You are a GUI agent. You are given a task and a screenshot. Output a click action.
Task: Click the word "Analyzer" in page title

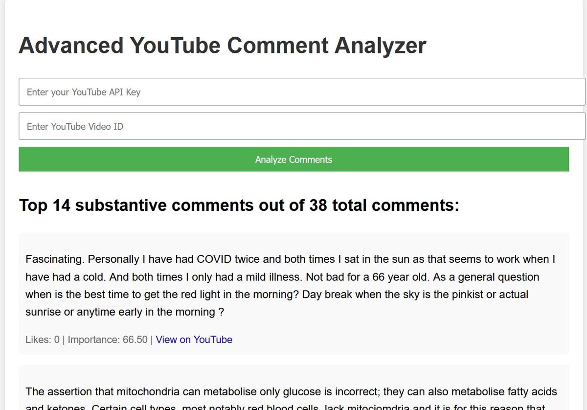point(380,46)
